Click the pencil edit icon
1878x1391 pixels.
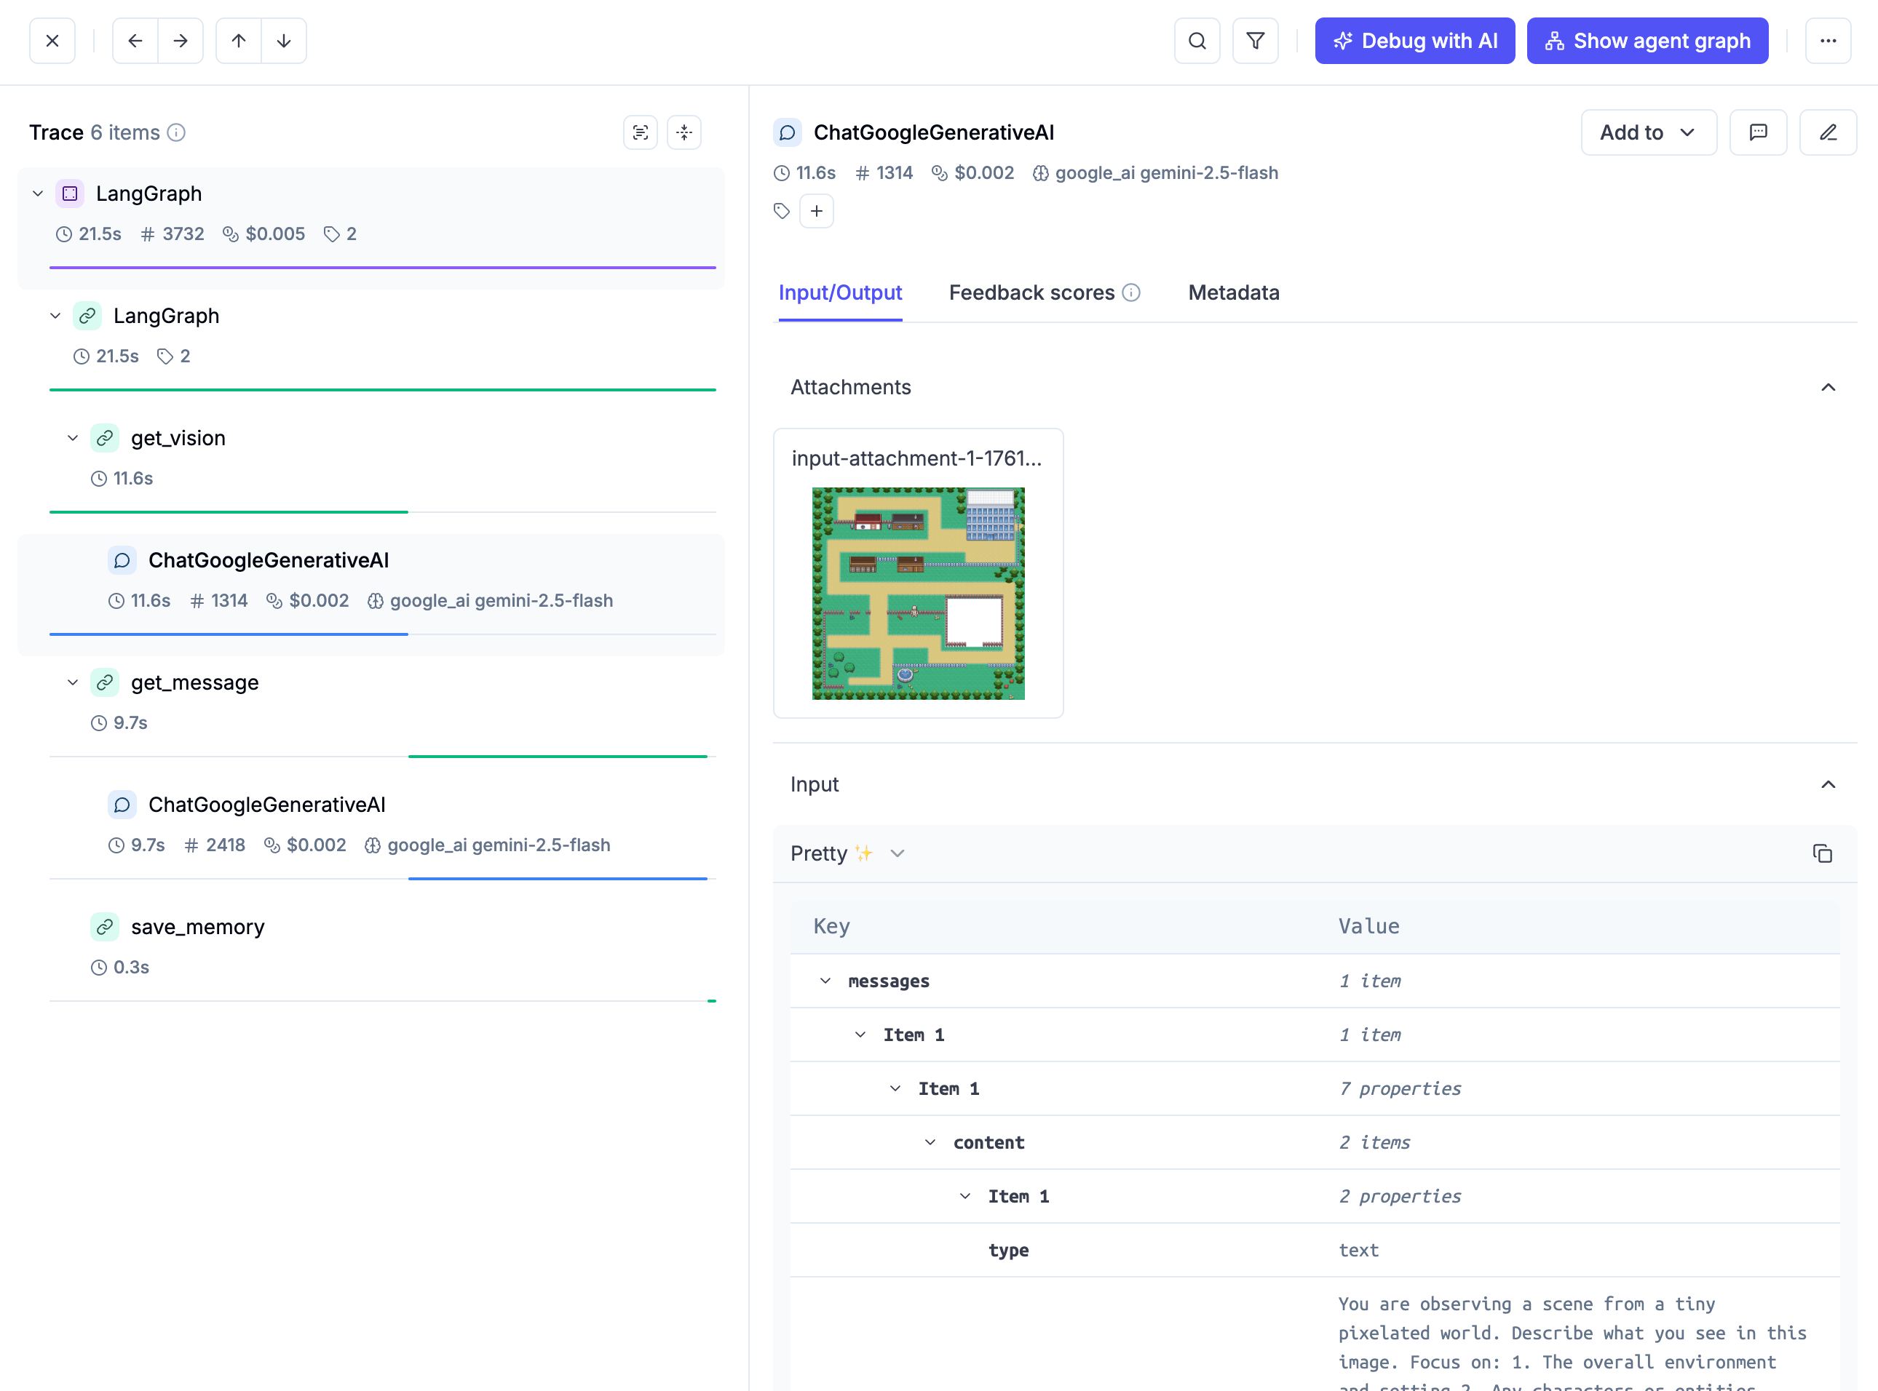pos(1828,132)
